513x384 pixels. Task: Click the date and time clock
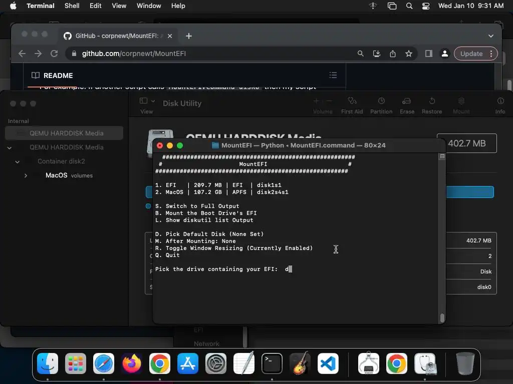(471, 5)
